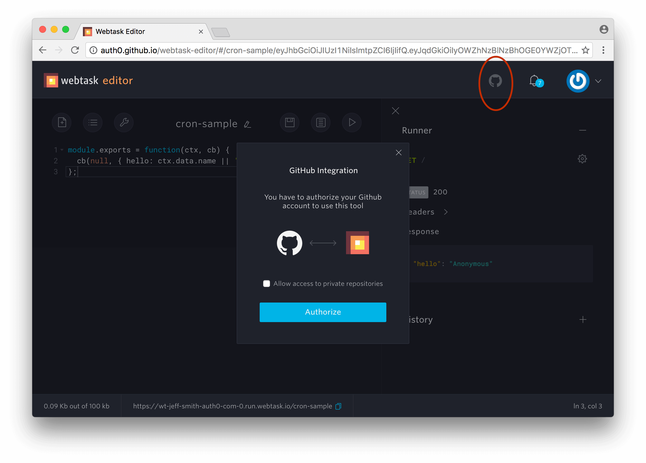The height and width of the screenshot is (463, 646).
Task: Enable access to private repositories
Action: (267, 284)
